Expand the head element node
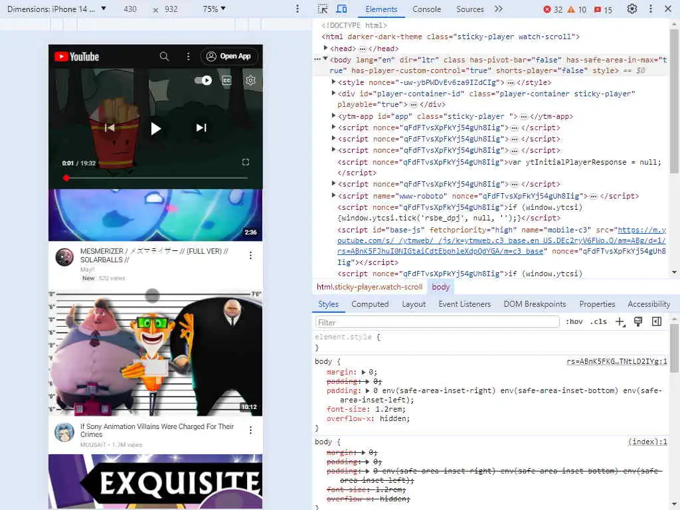Image resolution: width=680 pixels, height=510 pixels. click(325, 48)
